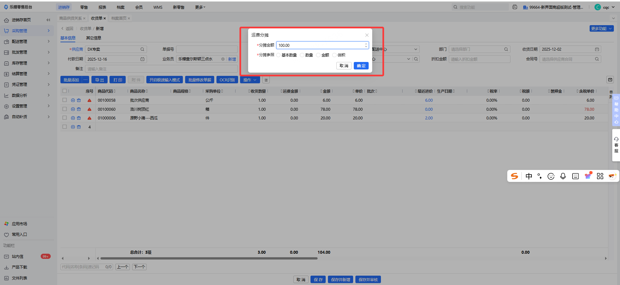Select the 数量 allocation radio option
The height and width of the screenshot is (285, 620).
[x=302, y=55]
